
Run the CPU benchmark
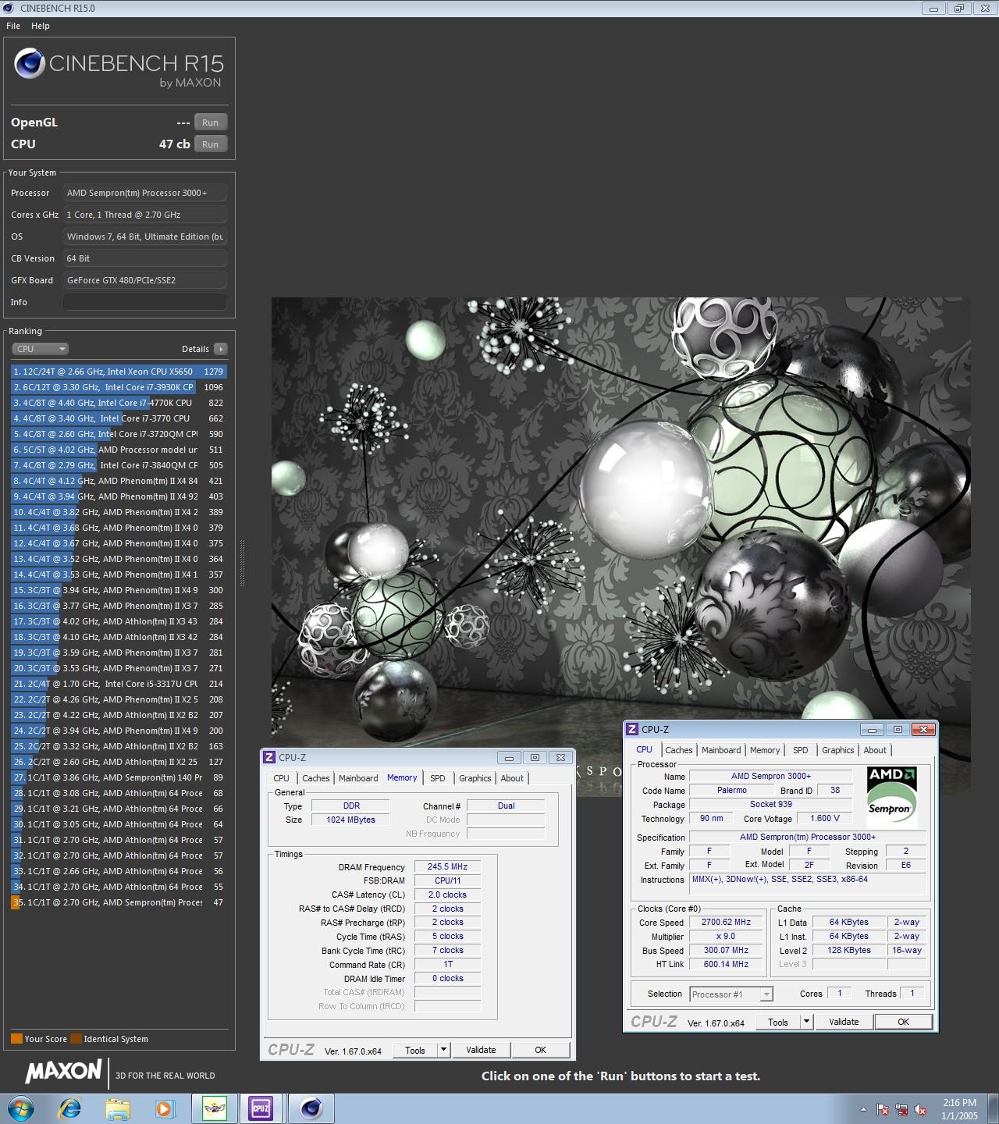pos(211,144)
